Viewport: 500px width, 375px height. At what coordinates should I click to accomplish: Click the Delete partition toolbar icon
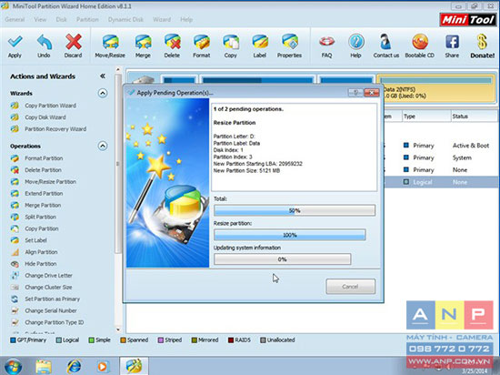click(172, 42)
